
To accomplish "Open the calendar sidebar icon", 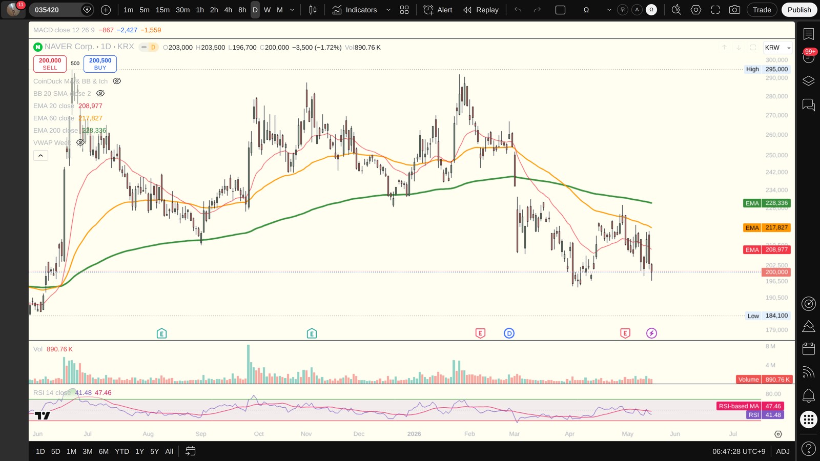I will click(808, 349).
